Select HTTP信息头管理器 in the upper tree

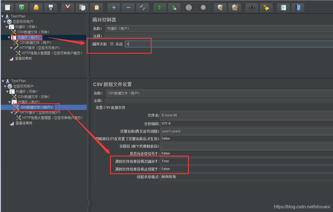click(52, 53)
